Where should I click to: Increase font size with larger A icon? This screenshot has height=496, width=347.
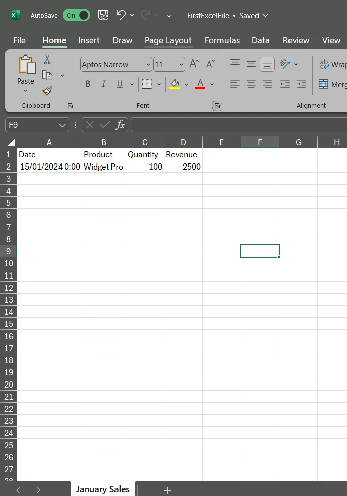194,64
